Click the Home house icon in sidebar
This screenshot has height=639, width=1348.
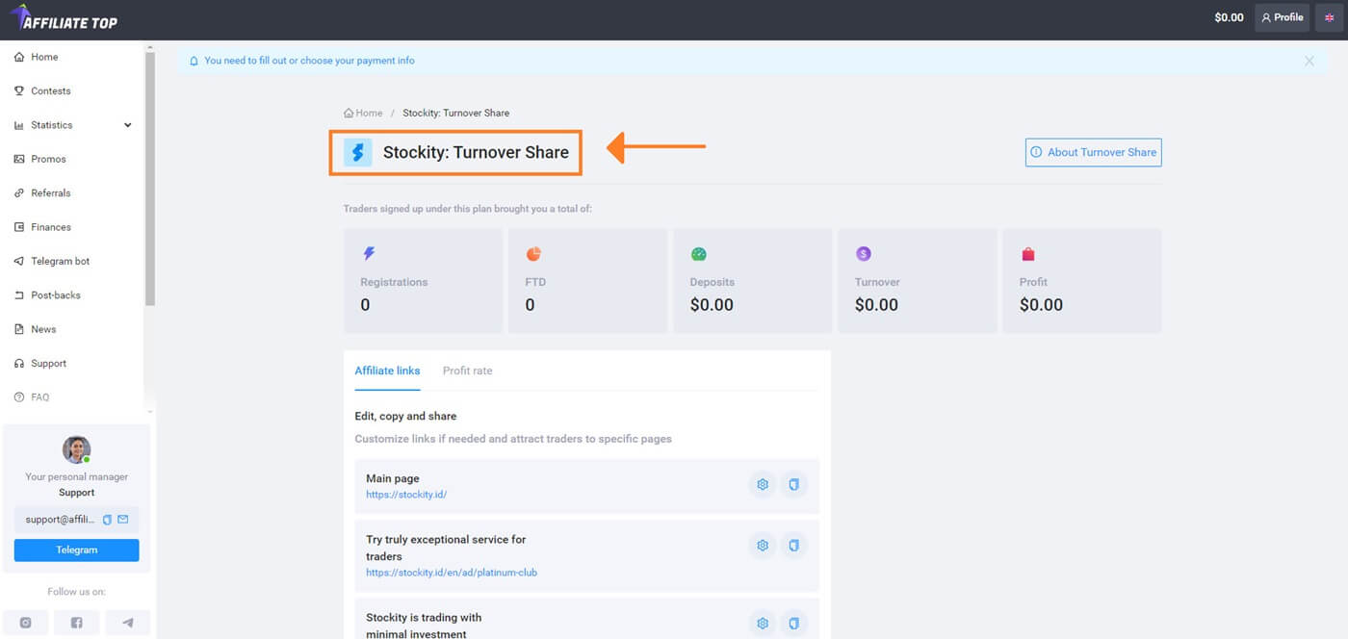tap(19, 57)
